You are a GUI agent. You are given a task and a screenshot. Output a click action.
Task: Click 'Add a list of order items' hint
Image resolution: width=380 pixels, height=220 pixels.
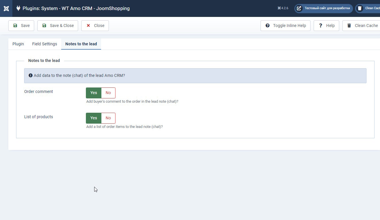coord(124,127)
